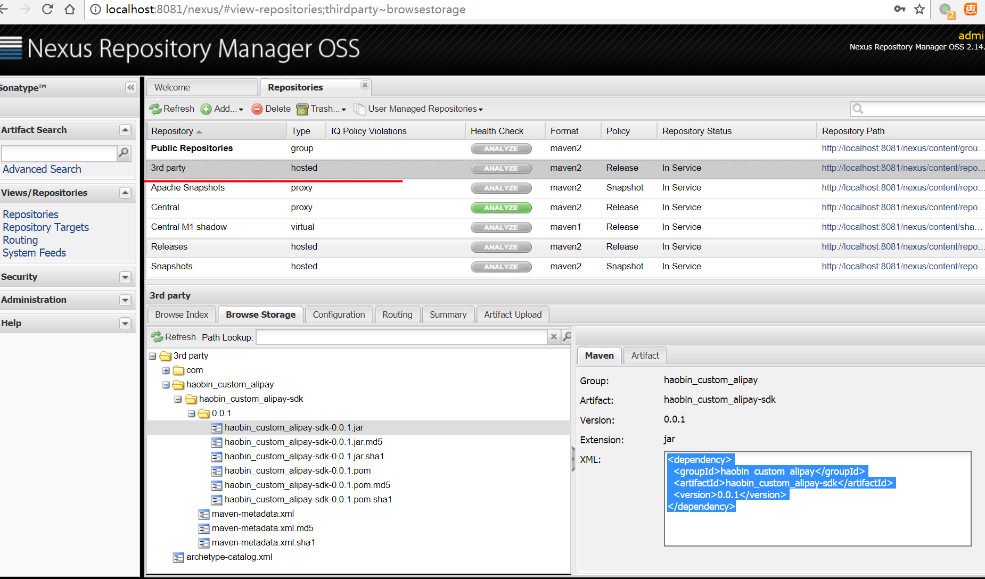Bookmark this page with the star icon
Viewport: 985px width, 579px height.
[920, 9]
